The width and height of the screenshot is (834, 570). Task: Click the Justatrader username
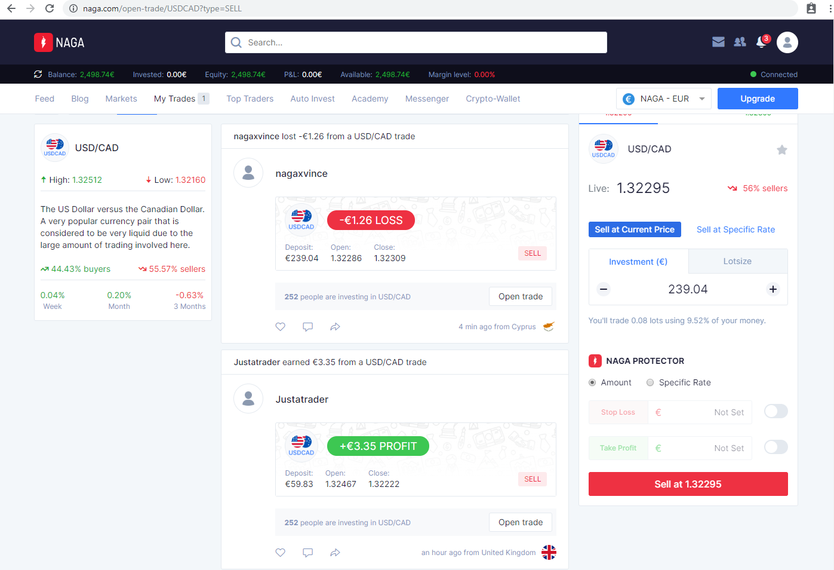click(x=302, y=399)
